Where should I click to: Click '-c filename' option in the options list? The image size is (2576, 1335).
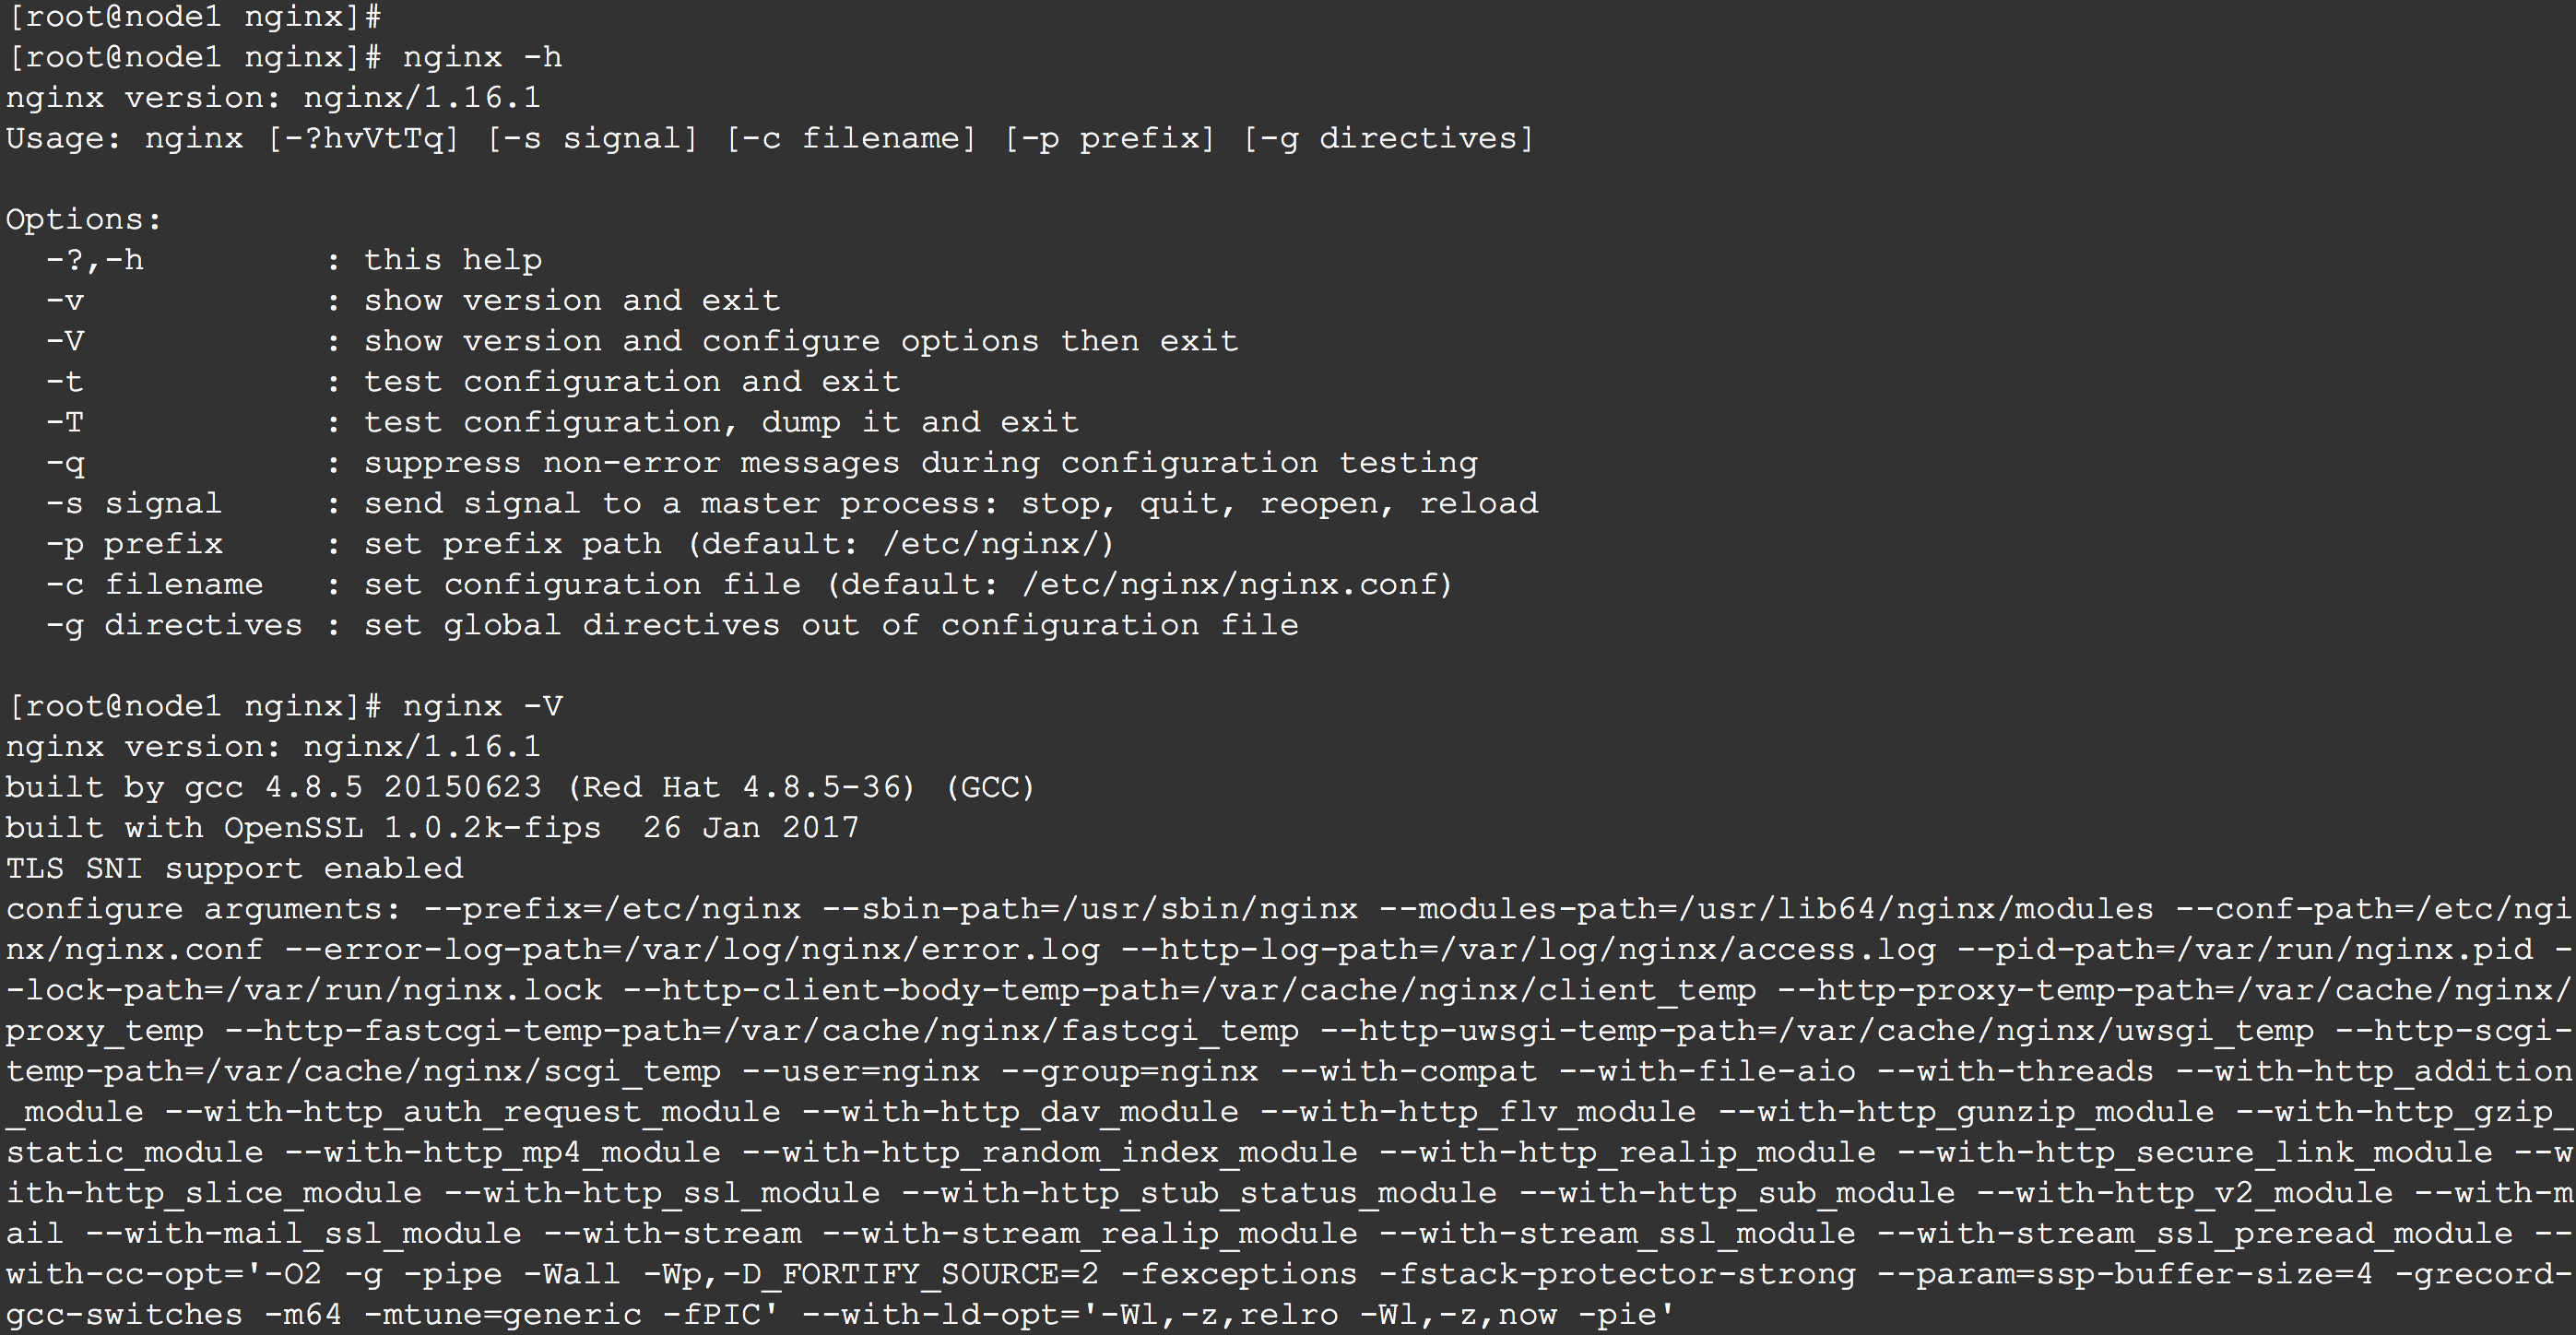tap(154, 584)
